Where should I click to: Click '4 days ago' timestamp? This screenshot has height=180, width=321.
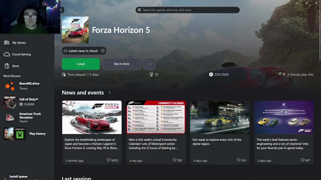point(200,160)
